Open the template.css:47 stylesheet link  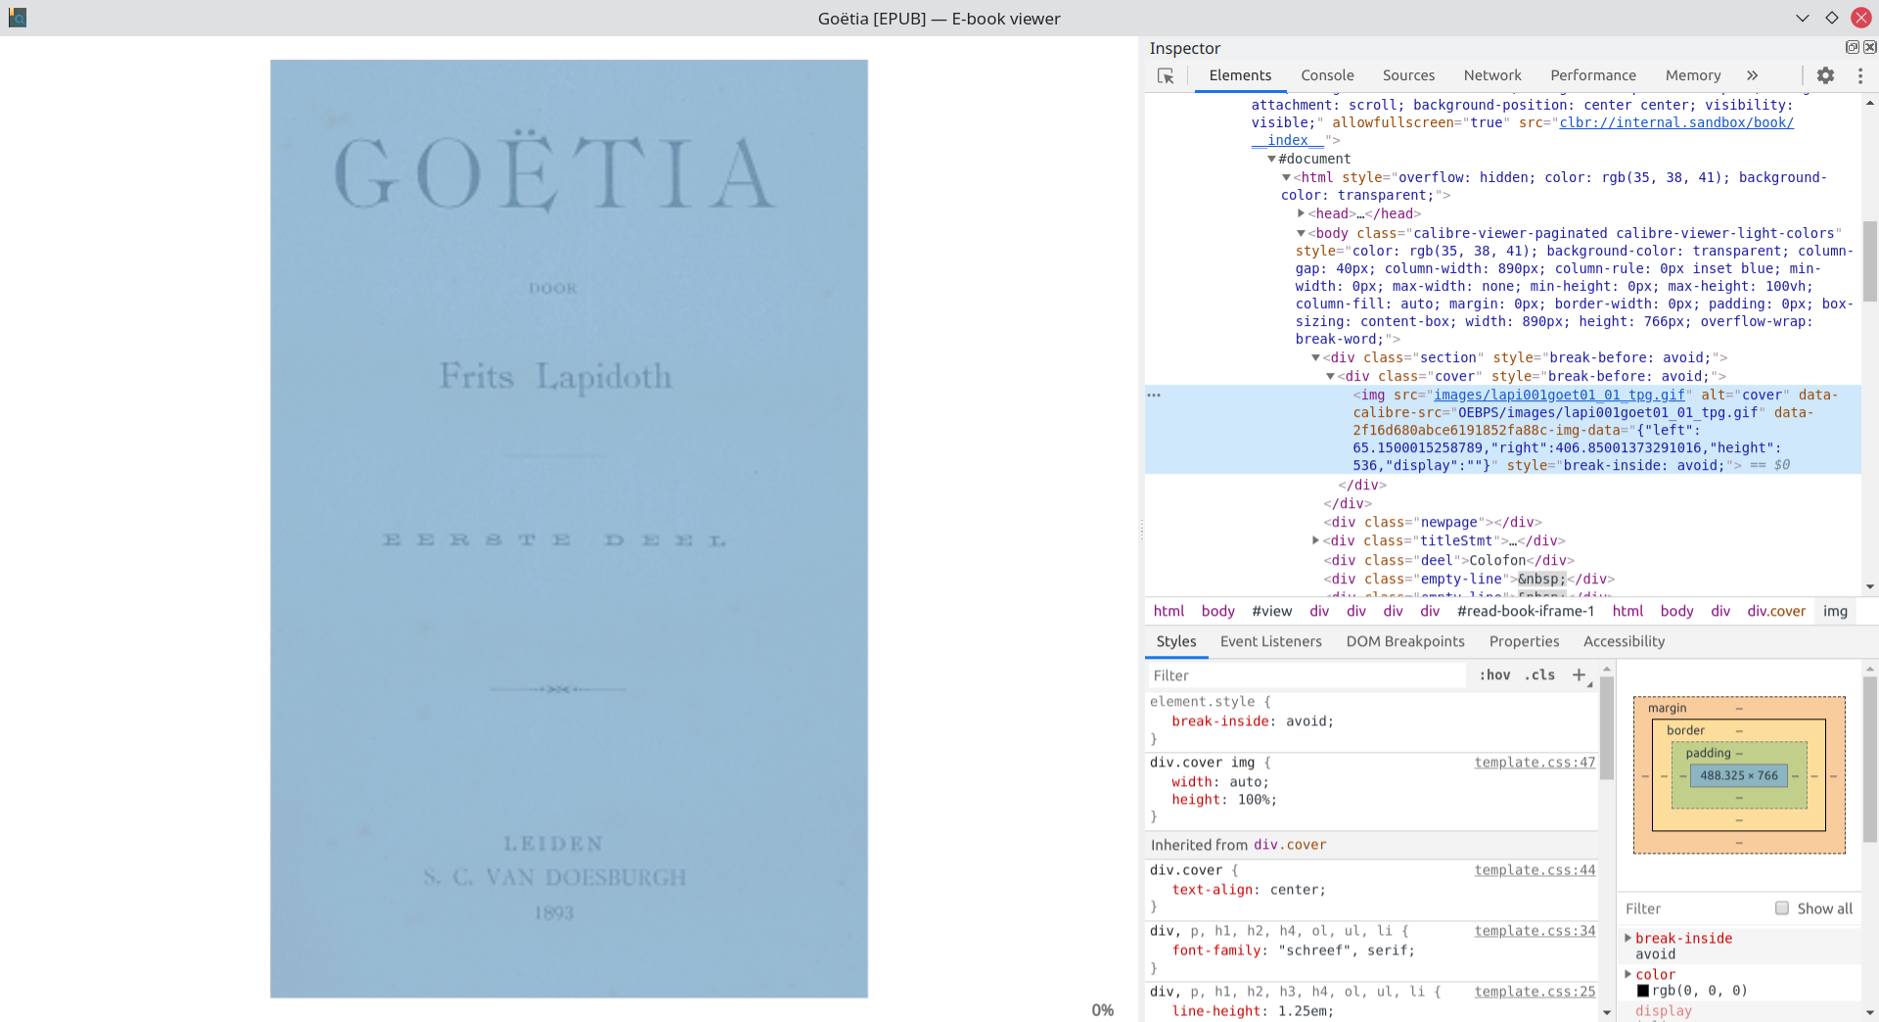[1534, 763]
